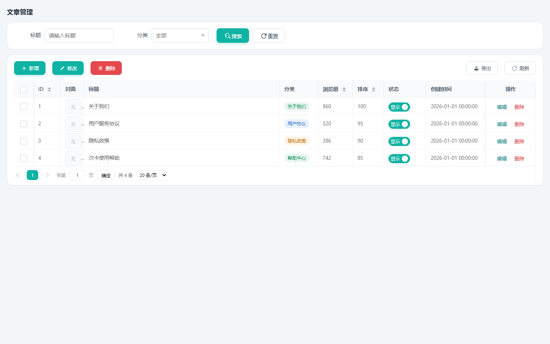Toggle 显示 switch for 用户服务协议

coord(399,124)
